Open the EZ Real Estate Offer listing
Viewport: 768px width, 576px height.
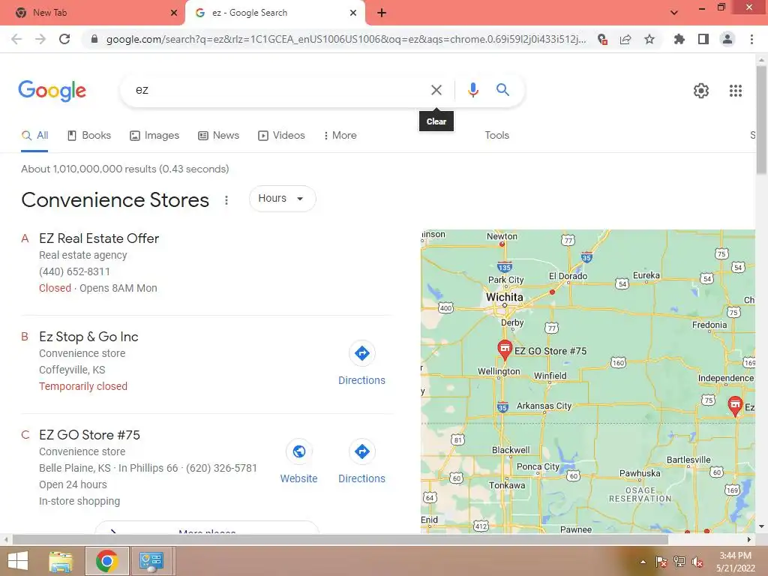99,238
